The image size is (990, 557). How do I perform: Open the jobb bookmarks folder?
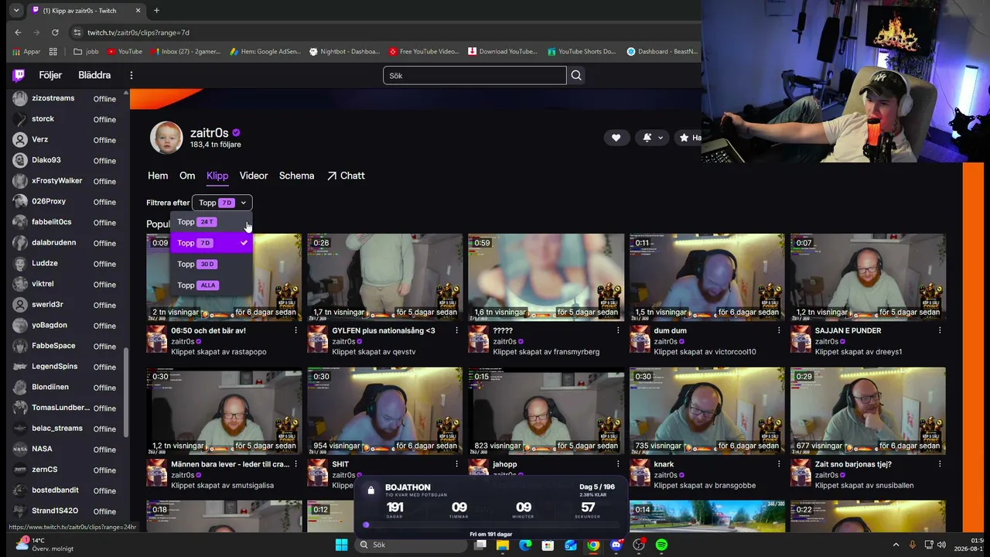coord(86,52)
